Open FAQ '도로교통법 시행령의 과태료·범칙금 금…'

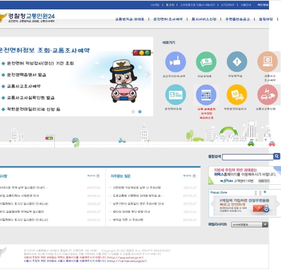coord(138,196)
